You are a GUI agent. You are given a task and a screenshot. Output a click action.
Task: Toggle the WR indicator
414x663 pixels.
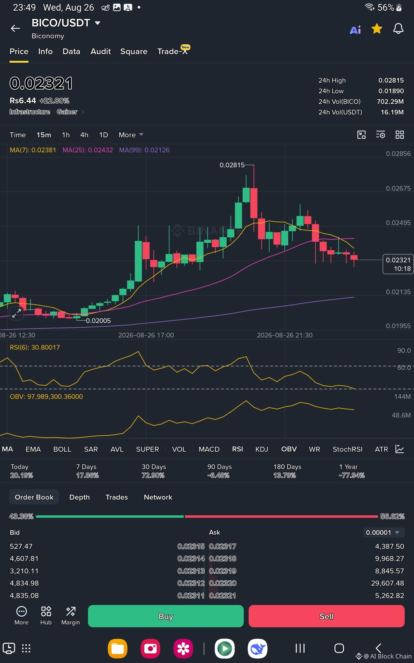[x=314, y=449]
